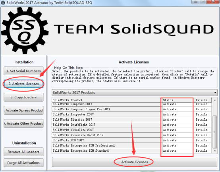The image size is (220, 172).
Task: Click the SolidWorks Product column header
Action: pos(107,100)
